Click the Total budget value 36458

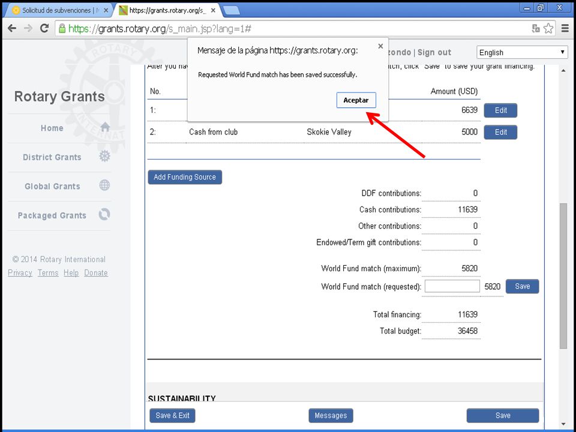pyautogui.click(x=467, y=331)
